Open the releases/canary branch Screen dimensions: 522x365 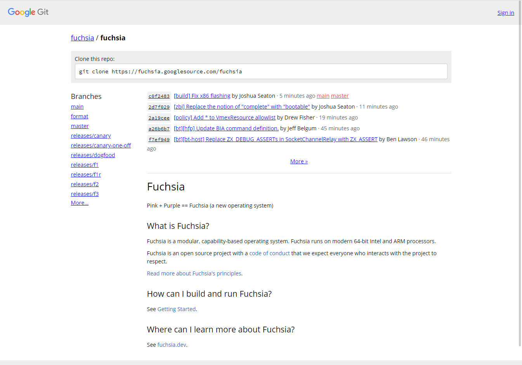click(91, 136)
